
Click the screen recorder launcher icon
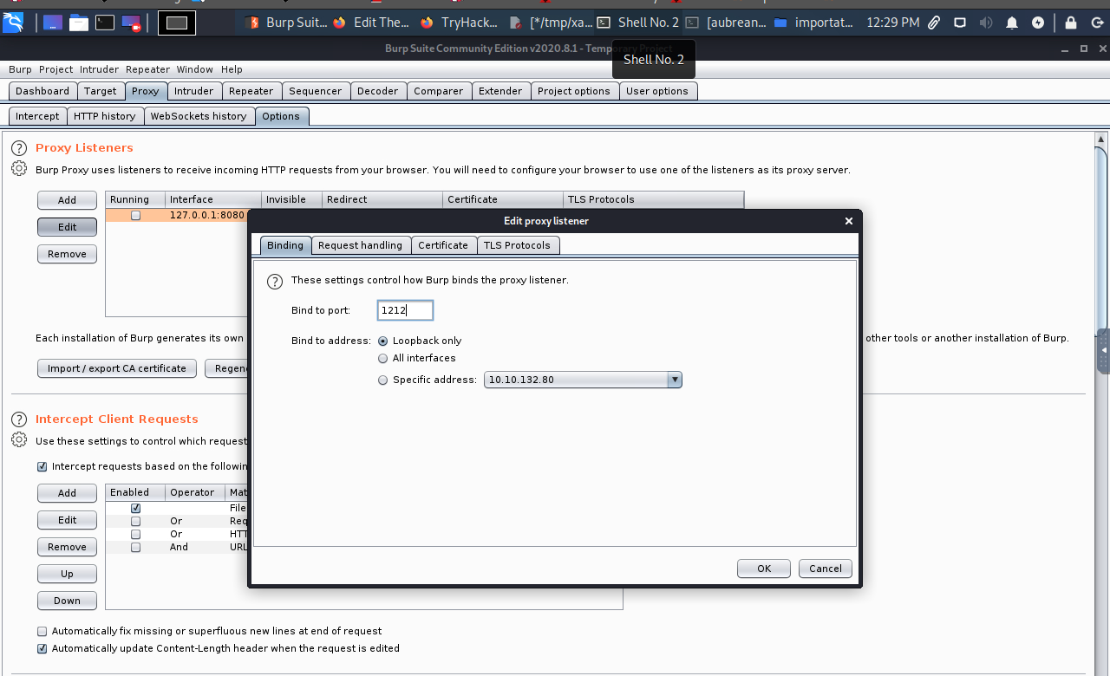(x=131, y=23)
